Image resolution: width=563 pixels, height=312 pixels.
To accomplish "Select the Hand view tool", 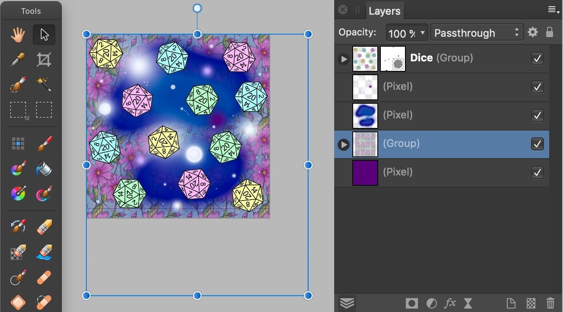I will pyautogui.click(x=18, y=35).
